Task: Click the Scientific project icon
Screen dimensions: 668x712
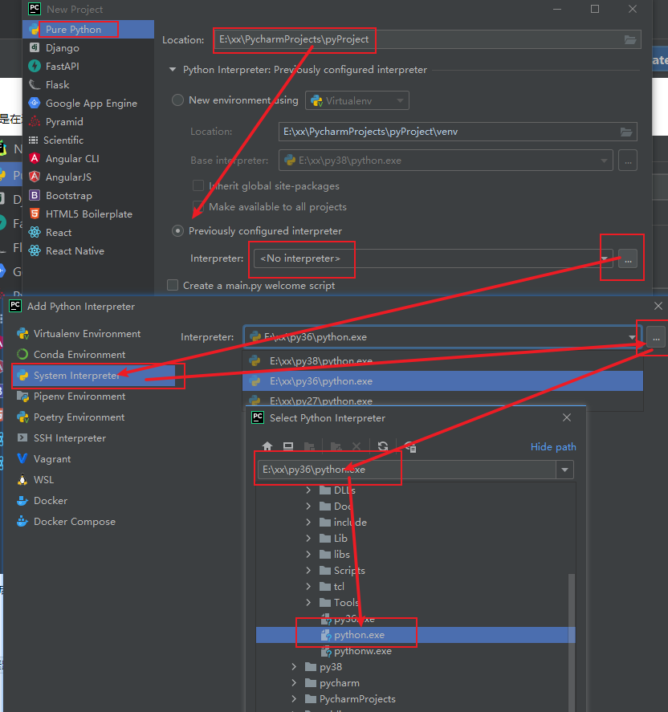Action: [33, 140]
